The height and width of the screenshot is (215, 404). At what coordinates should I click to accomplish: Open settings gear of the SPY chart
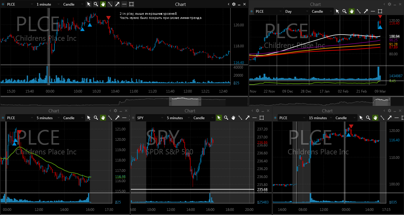[257, 111]
